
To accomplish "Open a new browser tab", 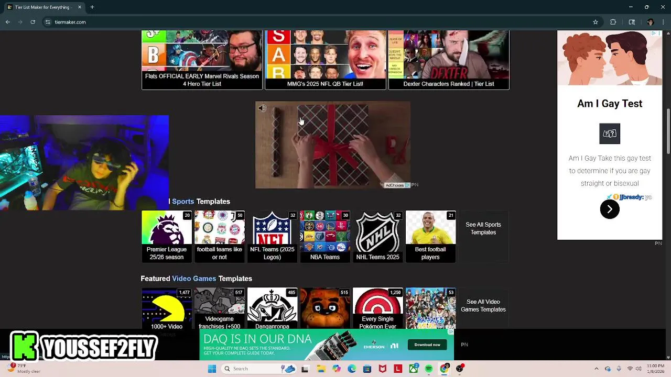I will [x=92, y=7].
